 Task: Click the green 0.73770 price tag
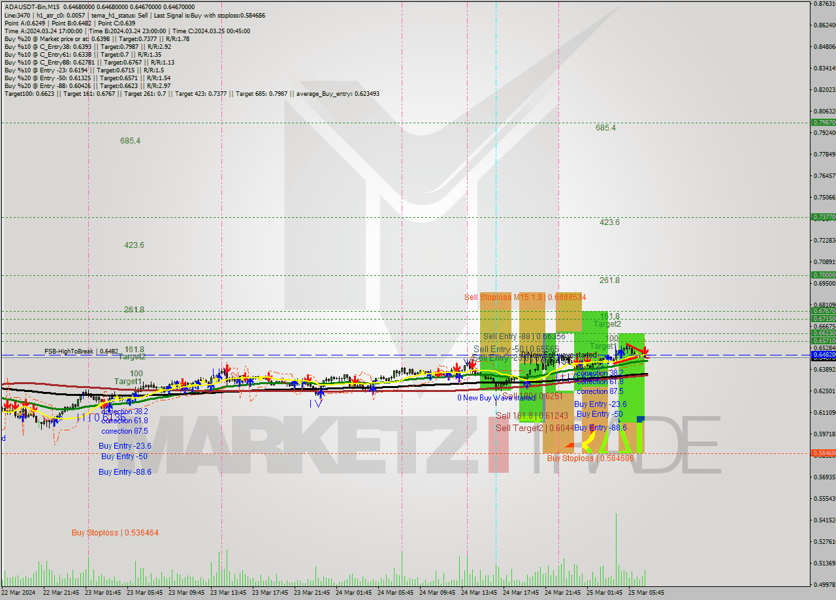coord(823,217)
